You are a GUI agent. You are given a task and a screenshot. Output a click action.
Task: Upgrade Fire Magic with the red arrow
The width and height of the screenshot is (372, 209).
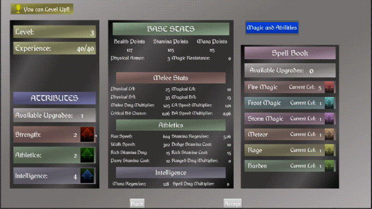tap(330, 87)
